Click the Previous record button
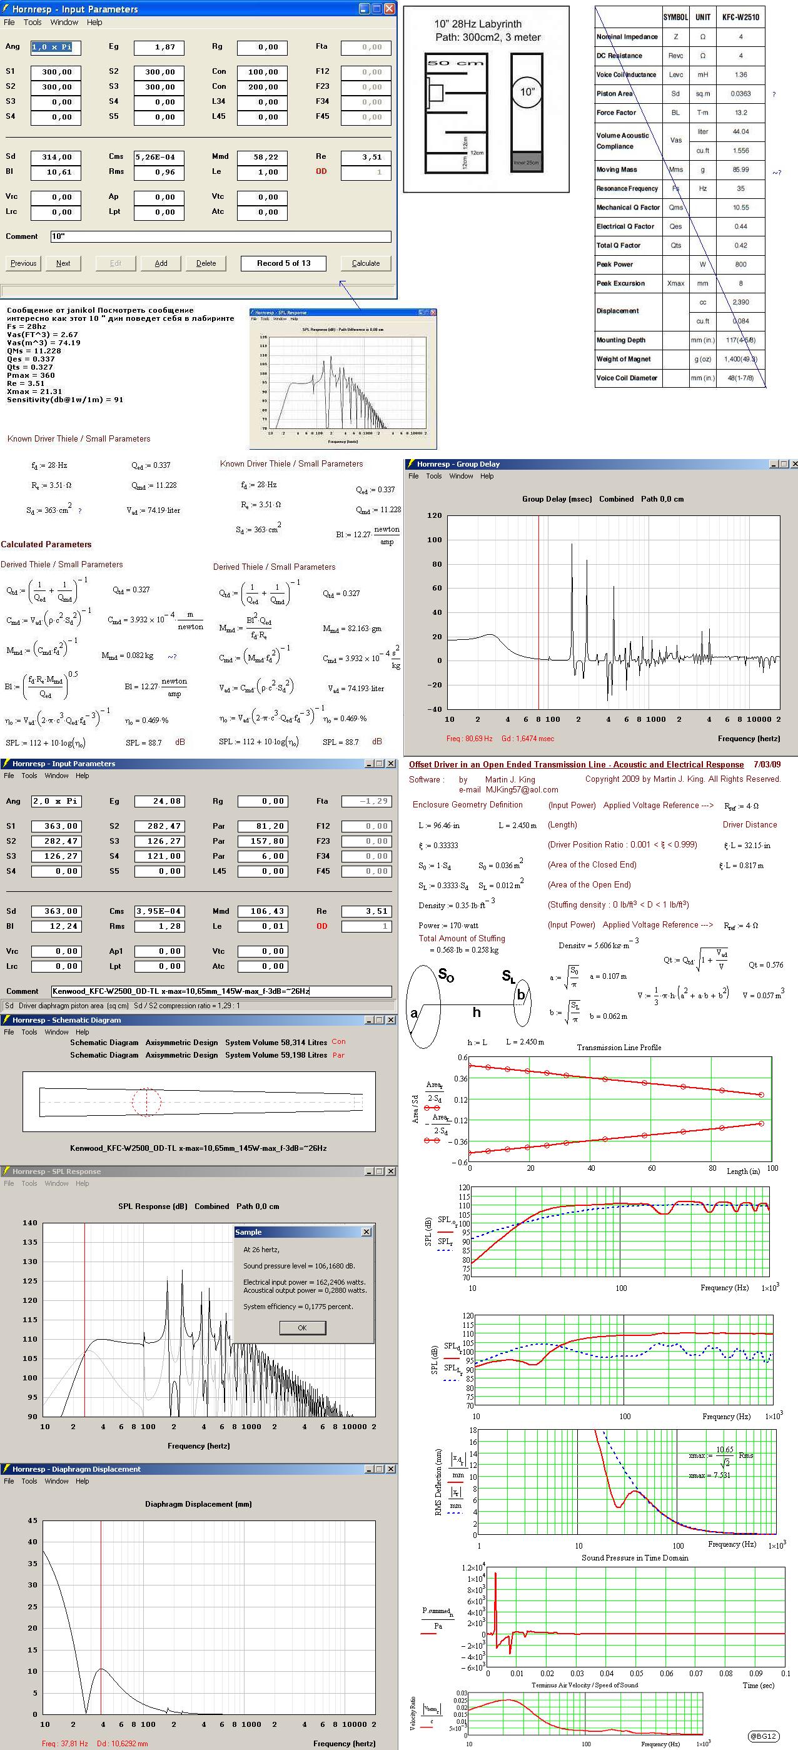Screen dimensions: 798x1750 pos(24,263)
